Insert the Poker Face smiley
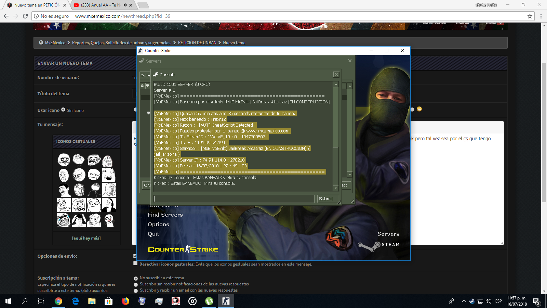Viewport: 547px width, 308px height. 94,205
